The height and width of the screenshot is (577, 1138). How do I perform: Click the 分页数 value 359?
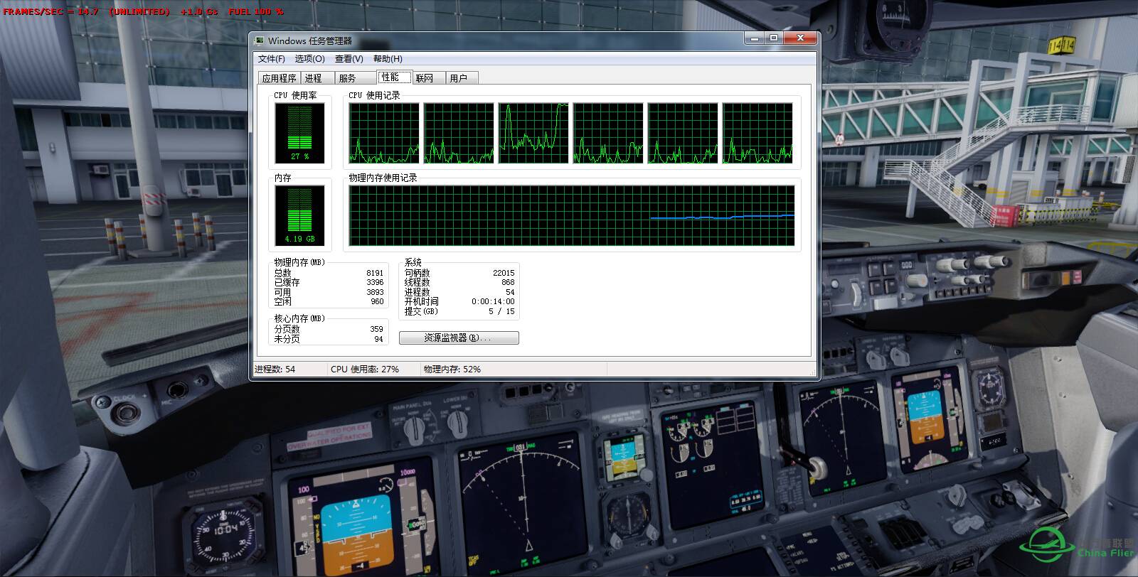(376, 329)
